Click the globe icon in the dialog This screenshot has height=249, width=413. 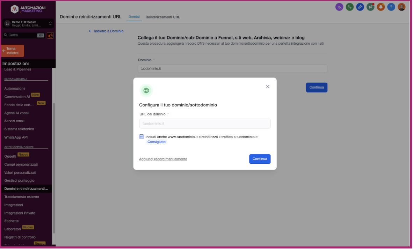[x=146, y=90]
